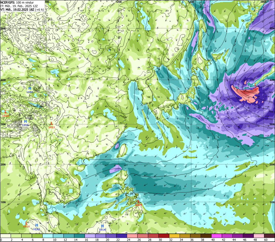Click the L 979 storm center marker

pos(255,86)
